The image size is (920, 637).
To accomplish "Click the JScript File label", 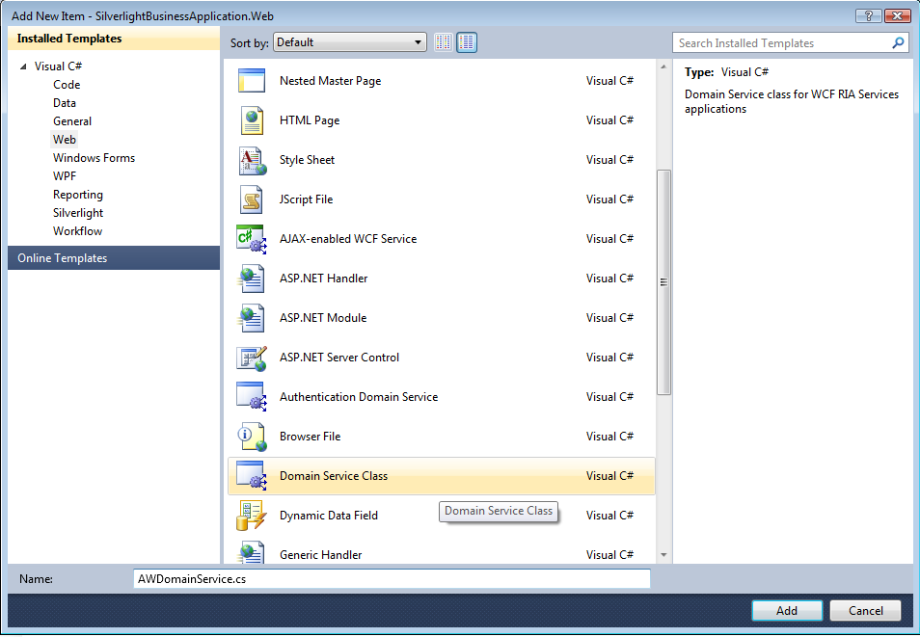I will pyautogui.click(x=306, y=199).
